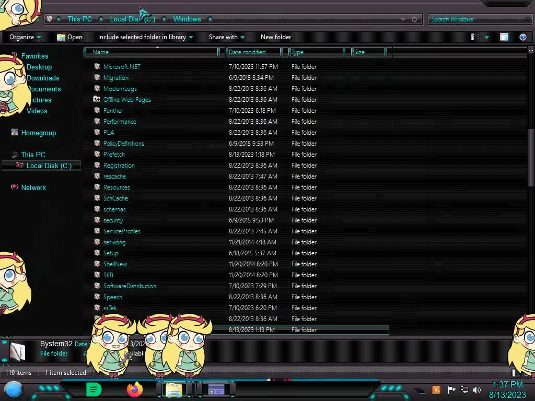
Task: Open the Help icon
Action: tap(522, 37)
